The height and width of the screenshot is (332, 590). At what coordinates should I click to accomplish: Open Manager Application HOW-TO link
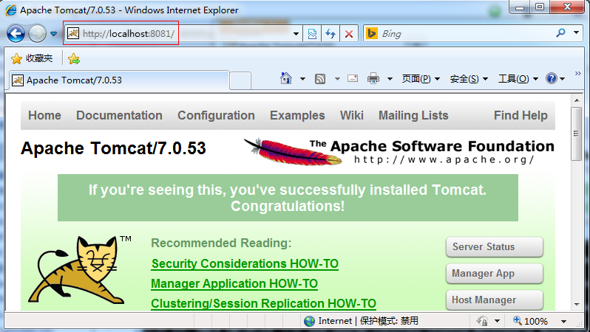[234, 283]
